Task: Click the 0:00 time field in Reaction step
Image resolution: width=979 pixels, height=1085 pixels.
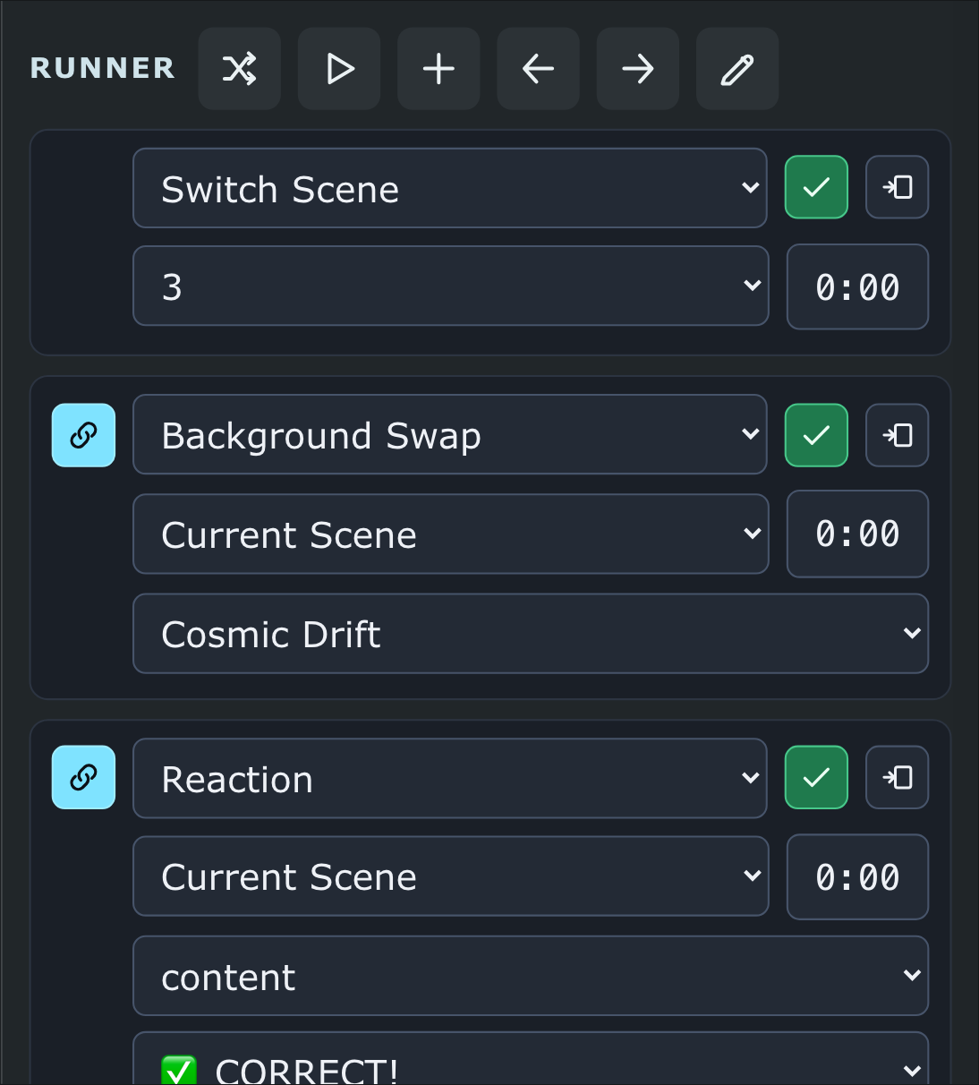Action: point(858,877)
